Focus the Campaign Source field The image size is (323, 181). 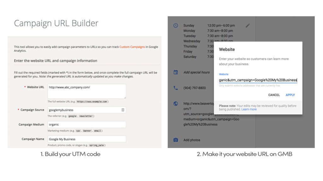click(x=87, y=110)
